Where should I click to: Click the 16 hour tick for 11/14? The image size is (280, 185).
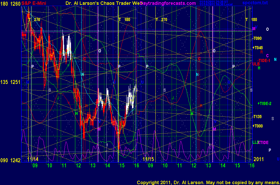136,166
